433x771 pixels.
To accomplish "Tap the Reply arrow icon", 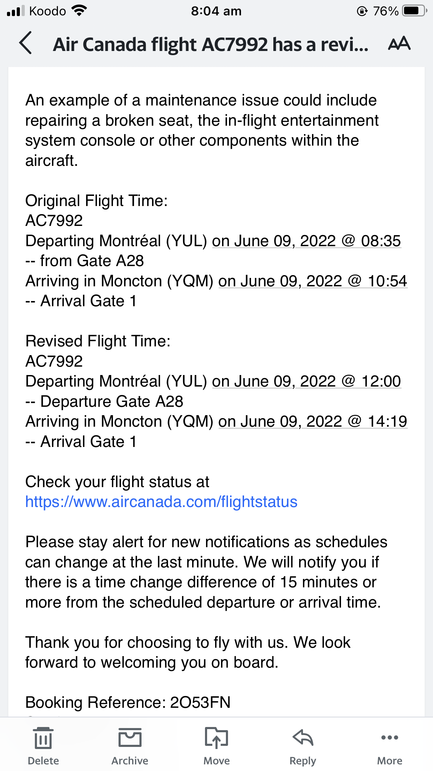I will click(x=303, y=737).
